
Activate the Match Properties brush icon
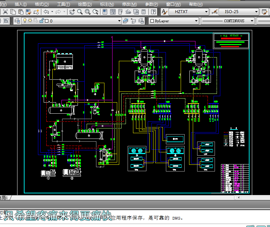click(29, 12)
